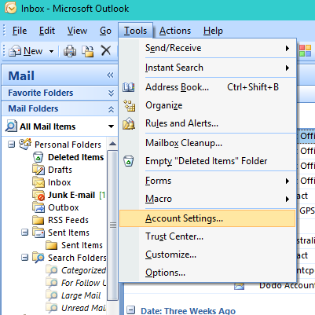Click the RSS Feeds folder icon
This screenshot has width=315, height=315.
pyautogui.click(x=38, y=220)
